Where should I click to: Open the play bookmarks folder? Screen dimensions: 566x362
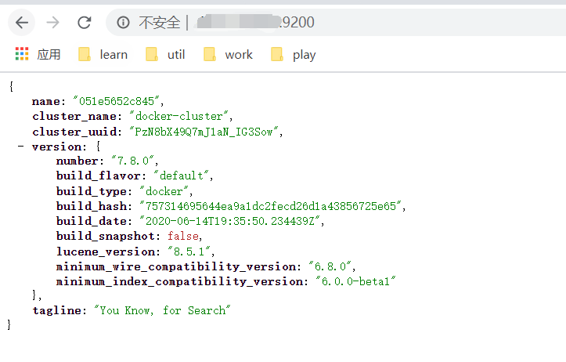pyautogui.click(x=294, y=55)
